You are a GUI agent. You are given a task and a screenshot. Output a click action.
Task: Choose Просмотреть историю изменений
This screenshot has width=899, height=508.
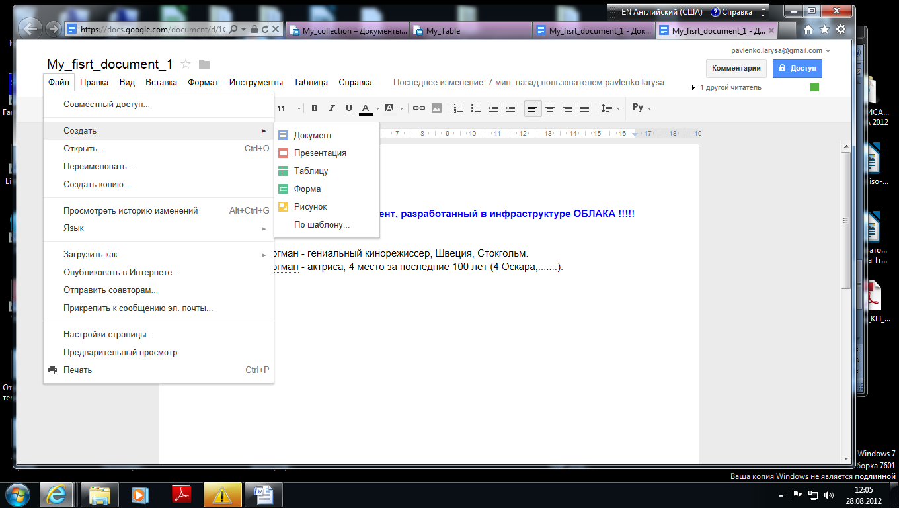159,211
